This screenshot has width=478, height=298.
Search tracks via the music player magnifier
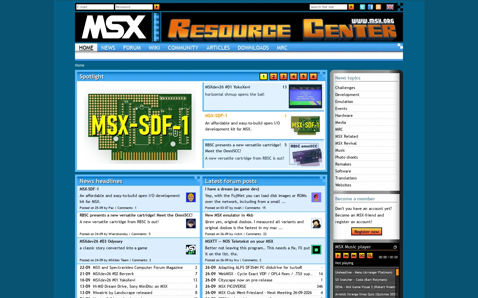tap(370, 256)
